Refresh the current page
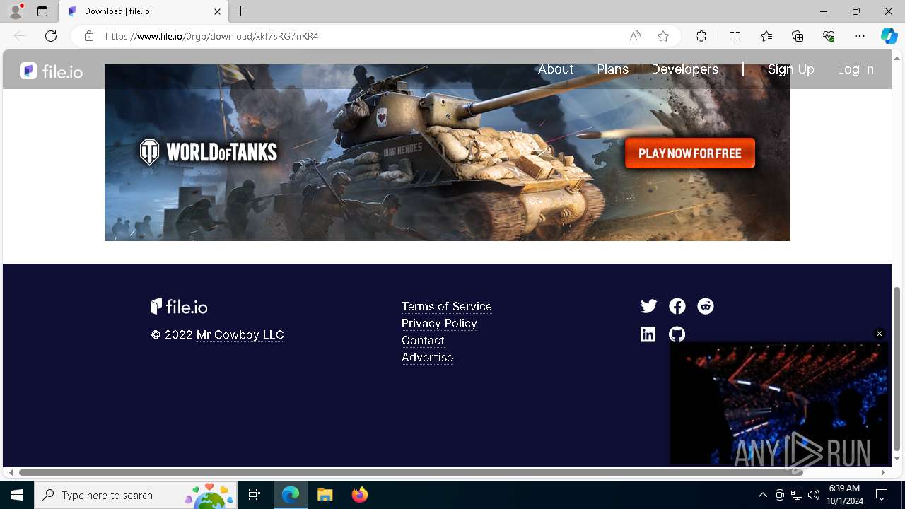 click(x=51, y=36)
